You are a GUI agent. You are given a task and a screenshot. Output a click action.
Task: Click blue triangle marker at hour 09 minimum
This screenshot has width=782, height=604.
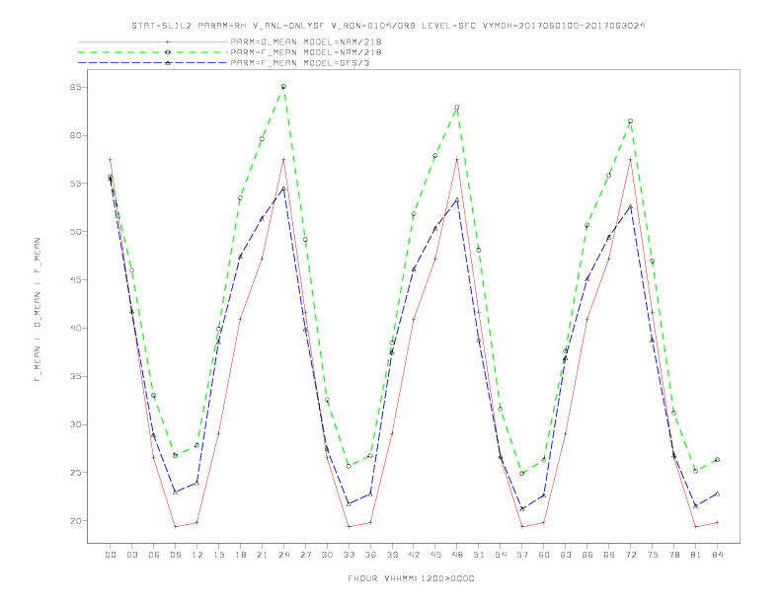(x=175, y=491)
